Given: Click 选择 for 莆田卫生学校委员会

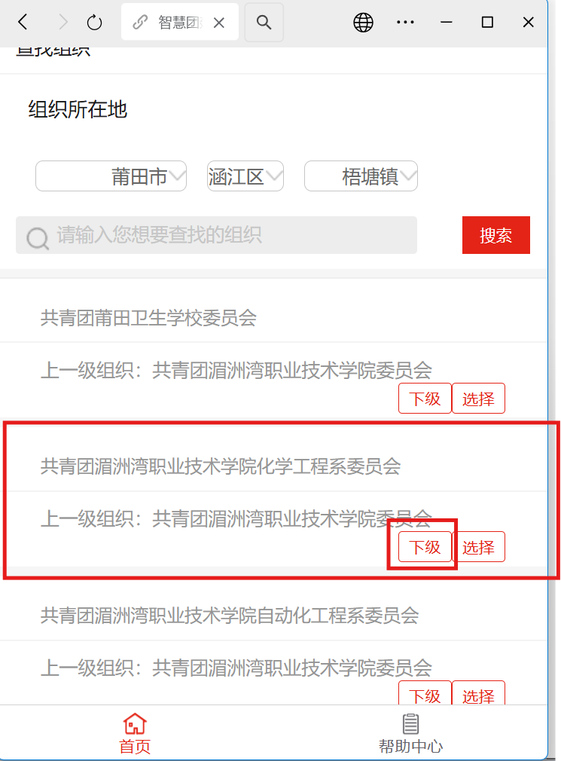Looking at the screenshot, I should coord(479,399).
